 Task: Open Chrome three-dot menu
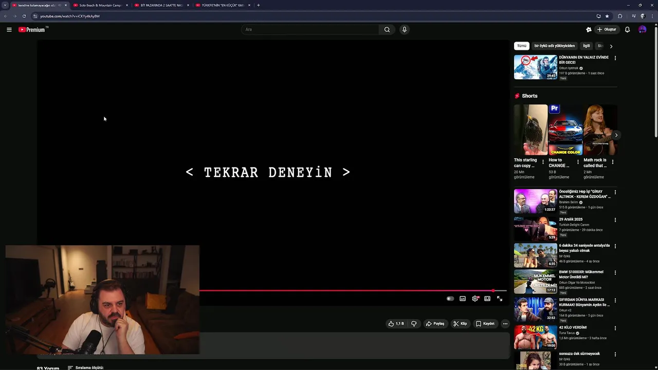point(652,16)
